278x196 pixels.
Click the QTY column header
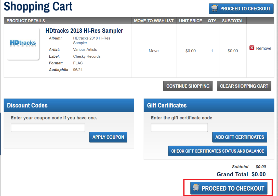pyautogui.click(x=212, y=21)
